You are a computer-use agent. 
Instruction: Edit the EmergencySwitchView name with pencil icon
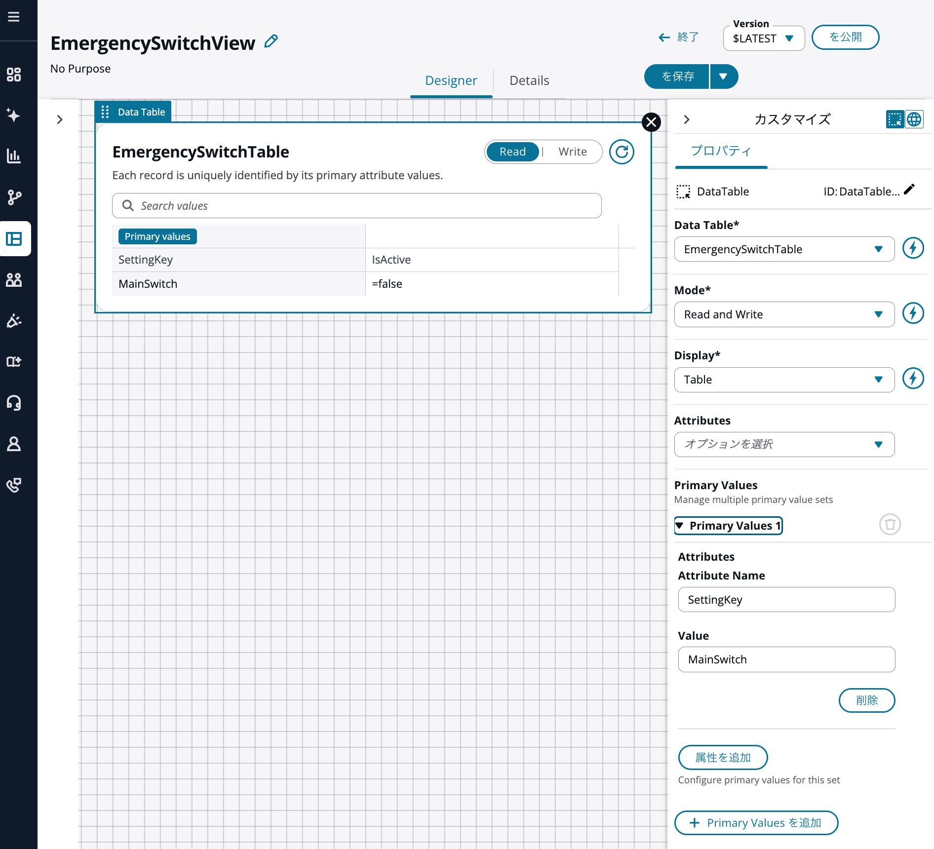271,41
